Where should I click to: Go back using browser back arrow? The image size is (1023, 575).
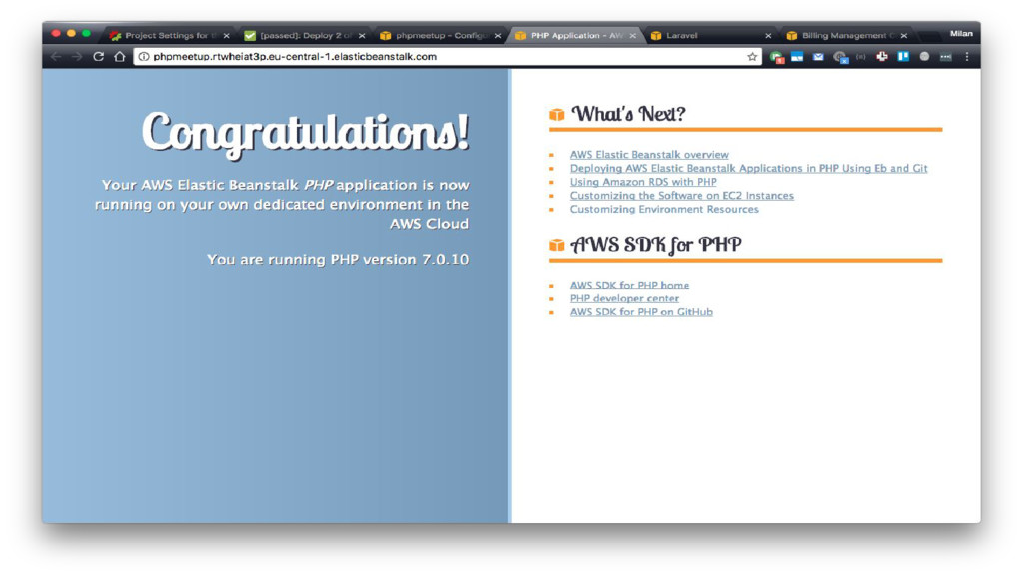pyautogui.click(x=56, y=57)
